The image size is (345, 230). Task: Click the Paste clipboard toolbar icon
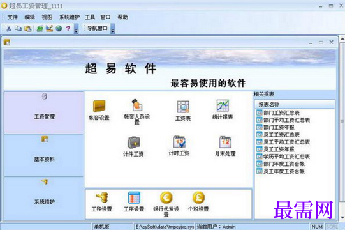coord(27,29)
